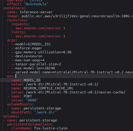This screenshot has height=131, width=133.
Task: Click the fsx-lustre-claim claimName value
Action: pyautogui.click(x=51, y=128)
